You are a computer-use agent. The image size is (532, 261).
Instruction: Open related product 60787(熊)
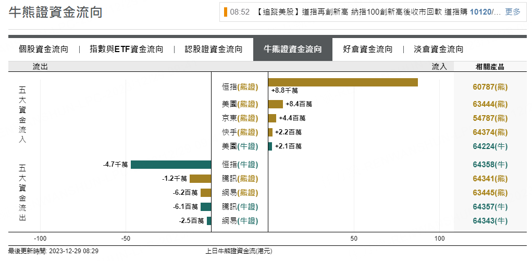(490, 87)
